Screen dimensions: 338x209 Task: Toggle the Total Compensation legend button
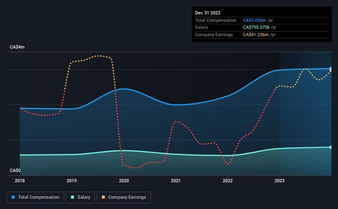tap(35, 197)
